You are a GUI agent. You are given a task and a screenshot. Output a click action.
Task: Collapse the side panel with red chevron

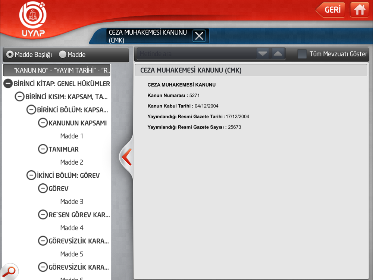pyautogui.click(x=126, y=157)
